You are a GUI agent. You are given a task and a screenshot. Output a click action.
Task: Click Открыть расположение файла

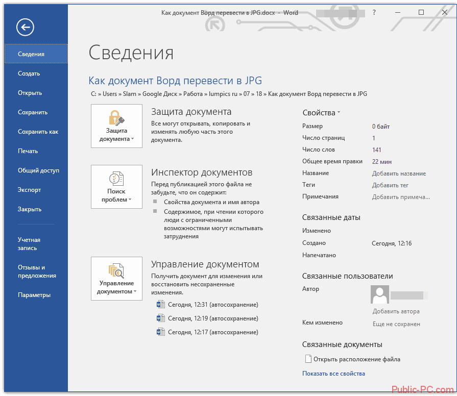pyautogui.click(x=356, y=359)
